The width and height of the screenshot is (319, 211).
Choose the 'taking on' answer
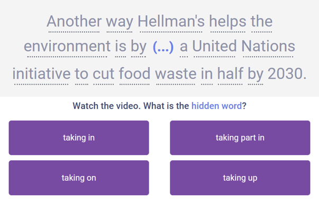(79, 178)
